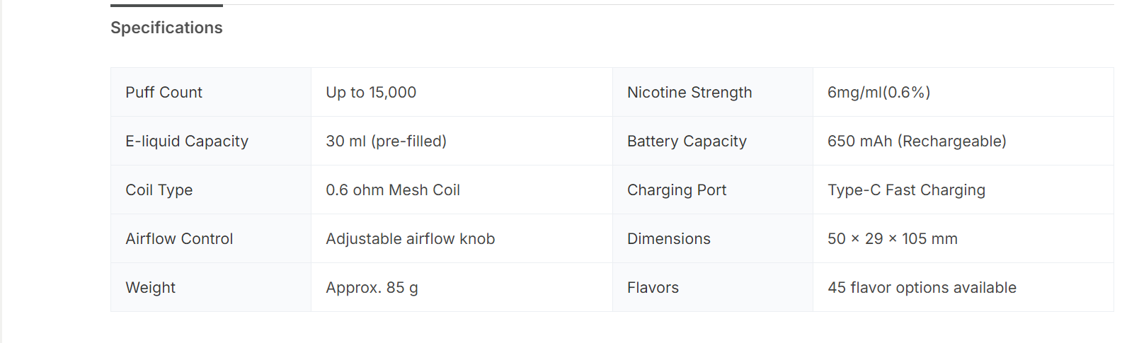Viewport: 1139px width, 343px height.
Task: Select the 'Type-C Fast Charging' value
Action: (906, 190)
